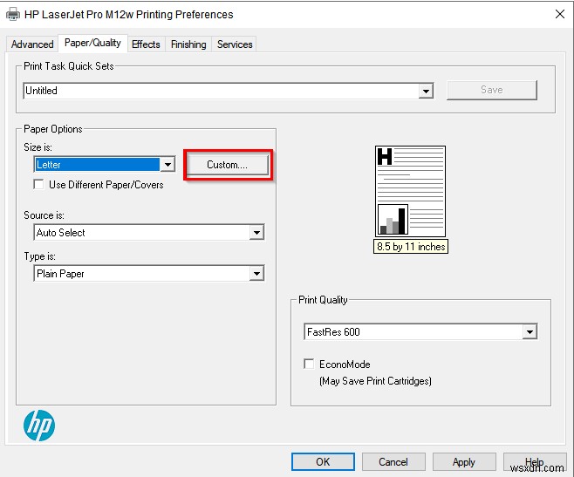Click the HP logo icon
574x477 pixels.
tap(39, 426)
